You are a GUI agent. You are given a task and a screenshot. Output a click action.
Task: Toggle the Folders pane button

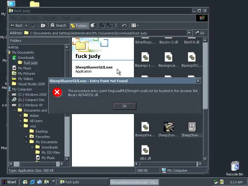[79, 25]
